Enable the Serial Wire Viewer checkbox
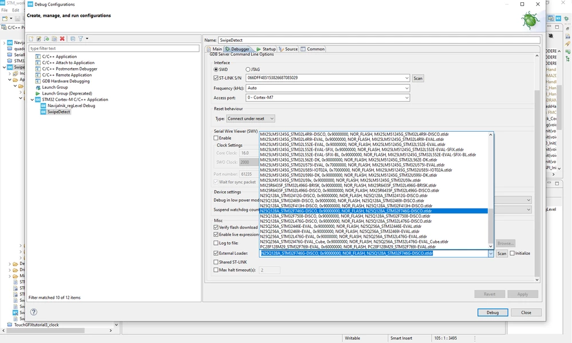Viewport: 572px width, 343px height. coord(216,138)
